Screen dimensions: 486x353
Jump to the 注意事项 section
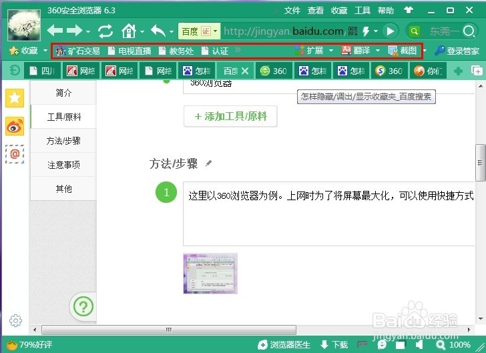[x=63, y=165]
